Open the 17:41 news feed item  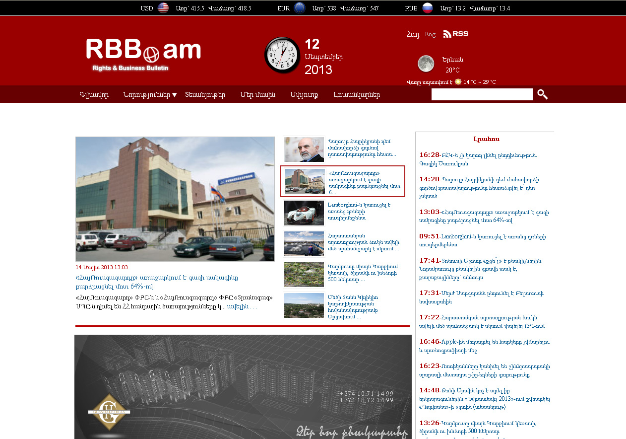pos(481,269)
